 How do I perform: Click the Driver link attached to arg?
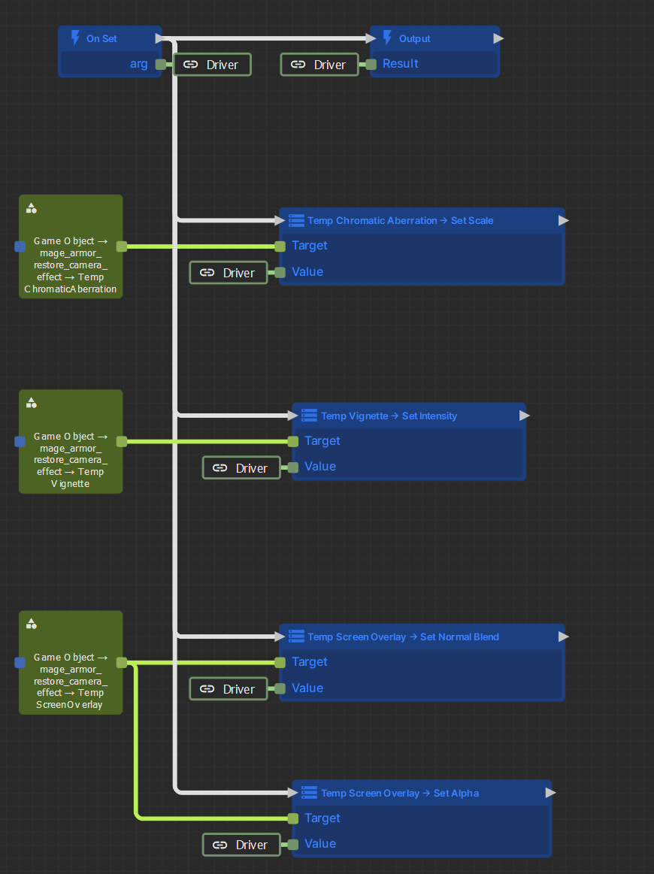(x=213, y=65)
